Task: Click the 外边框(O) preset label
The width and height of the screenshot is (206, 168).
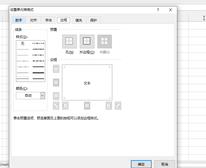Action: click(x=87, y=52)
